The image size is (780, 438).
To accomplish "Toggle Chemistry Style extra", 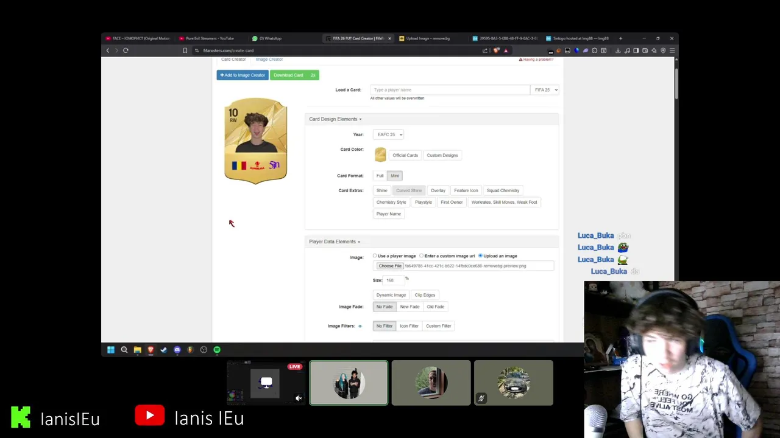I will pyautogui.click(x=391, y=202).
